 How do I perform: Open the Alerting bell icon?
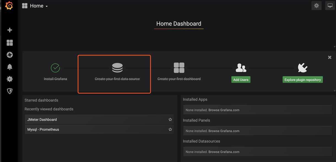click(10, 67)
